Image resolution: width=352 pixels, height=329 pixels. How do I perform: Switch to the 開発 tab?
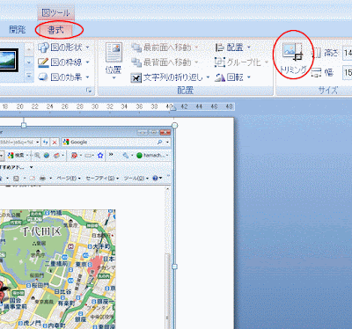click(18, 29)
